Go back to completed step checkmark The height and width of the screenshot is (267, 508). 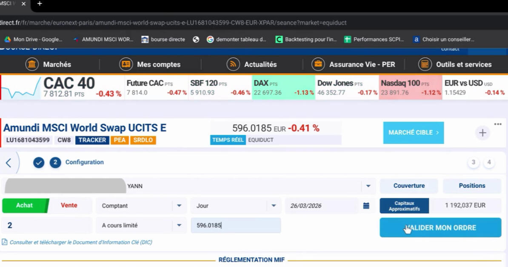39,162
